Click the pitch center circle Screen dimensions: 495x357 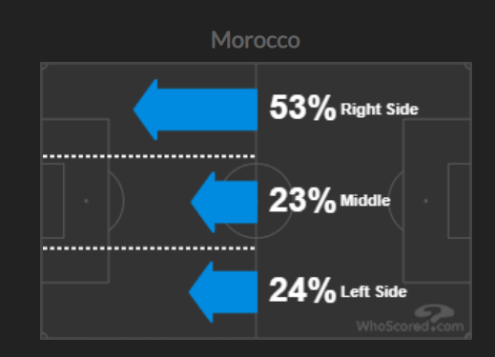257,201
